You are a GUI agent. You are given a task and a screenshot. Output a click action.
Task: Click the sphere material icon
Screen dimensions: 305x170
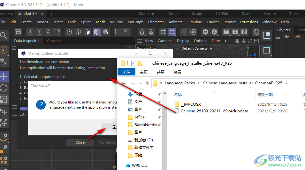click(256, 32)
